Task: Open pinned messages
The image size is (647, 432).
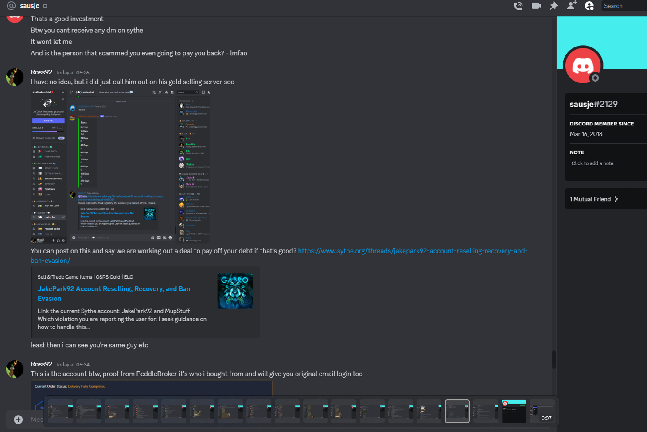Action: click(554, 6)
